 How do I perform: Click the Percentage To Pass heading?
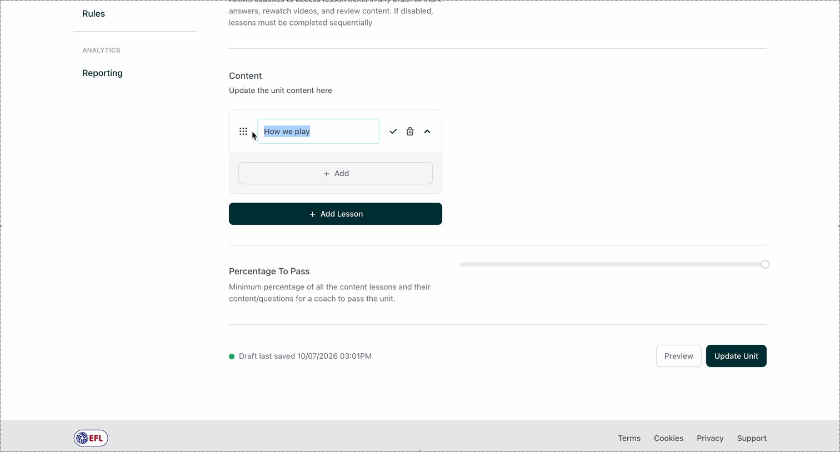(x=269, y=272)
